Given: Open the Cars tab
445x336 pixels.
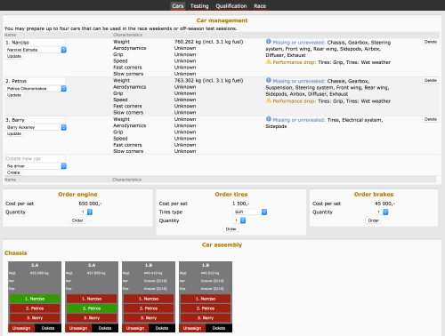Looking at the screenshot, I should pos(178,6).
